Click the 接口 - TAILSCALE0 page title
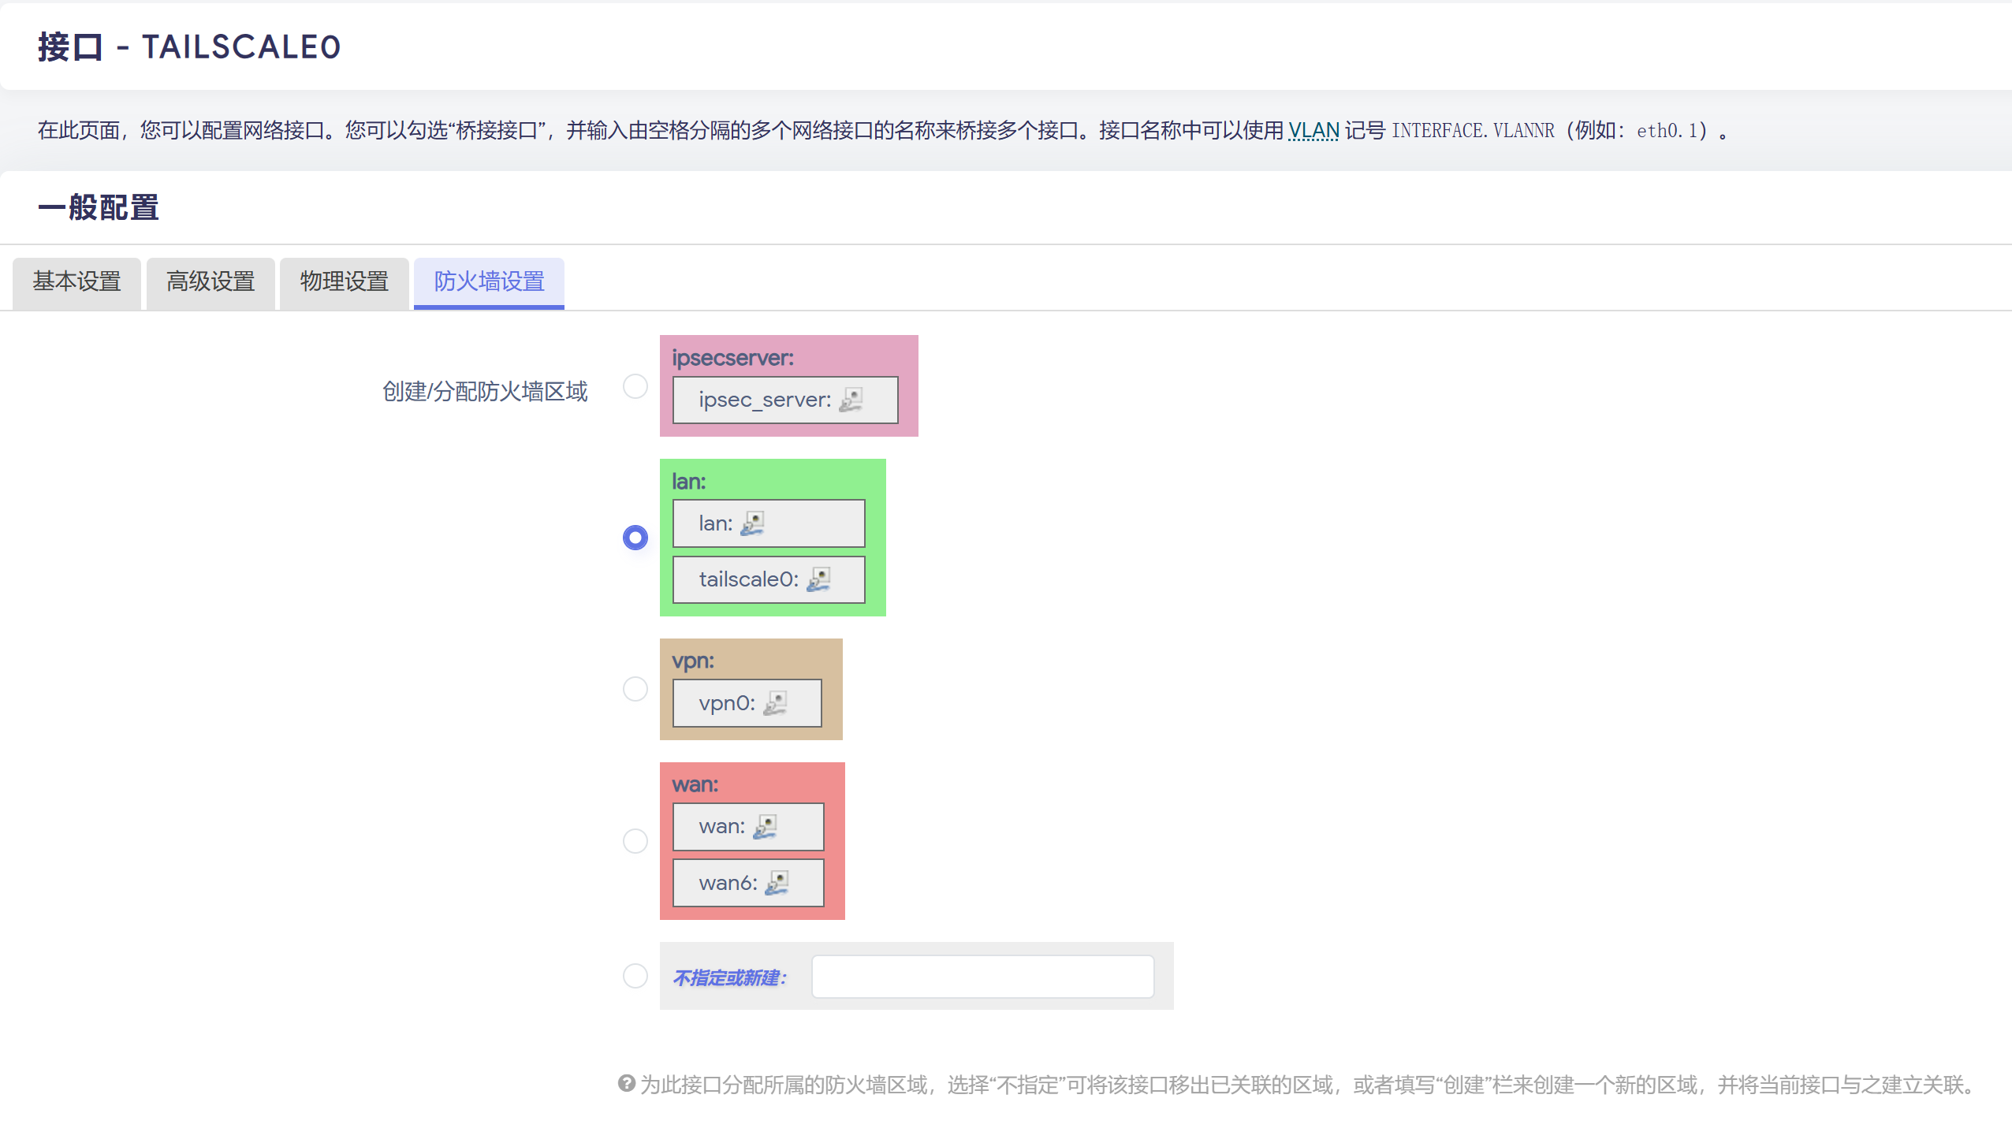This screenshot has height=1143, width=2012. [189, 47]
